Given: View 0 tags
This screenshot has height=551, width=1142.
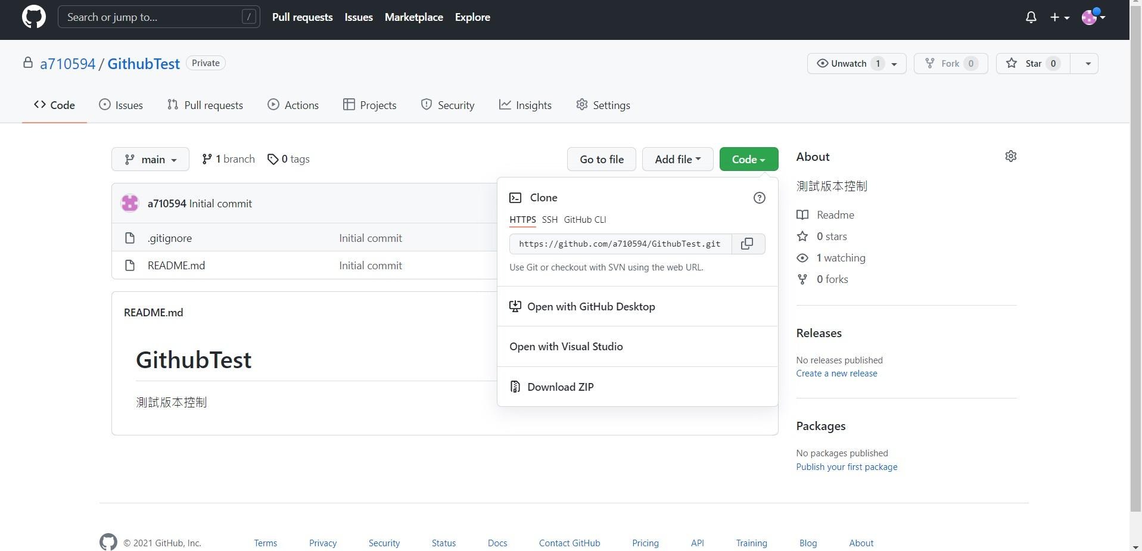Looking at the screenshot, I should pyautogui.click(x=289, y=159).
